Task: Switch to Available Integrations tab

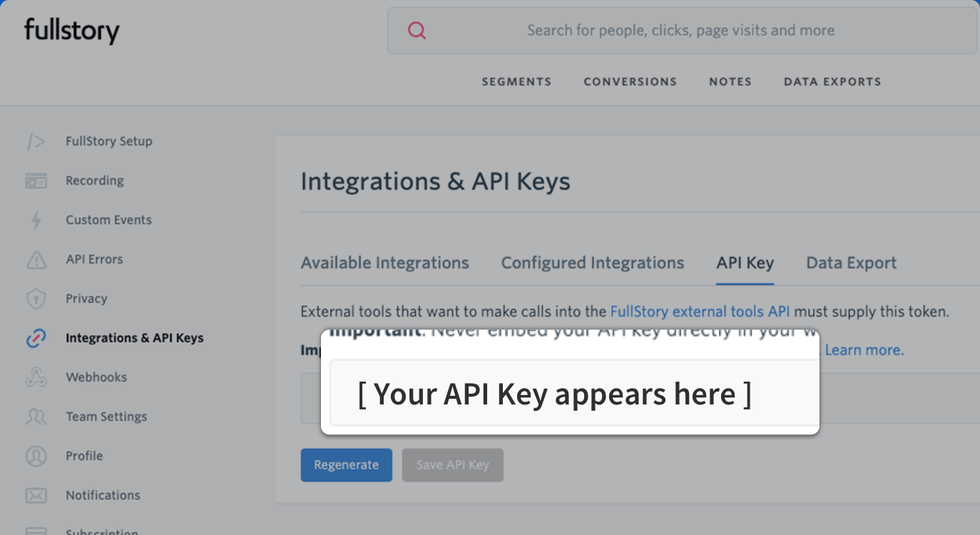Action: (385, 263)
